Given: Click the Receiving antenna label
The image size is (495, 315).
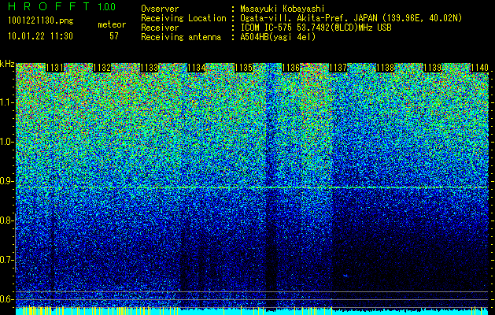Looking at the screenshot, I should (181, 37).
